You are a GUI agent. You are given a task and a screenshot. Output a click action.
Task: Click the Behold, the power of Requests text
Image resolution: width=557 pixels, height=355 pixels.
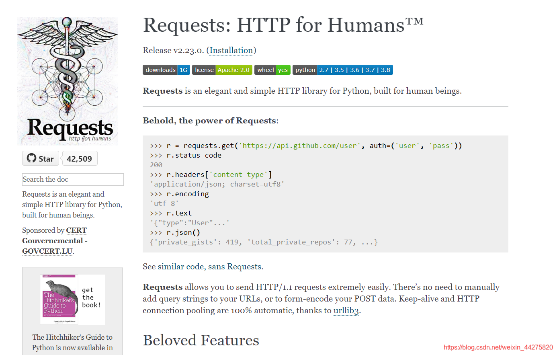pyautogui.click(x=210, y=121)
